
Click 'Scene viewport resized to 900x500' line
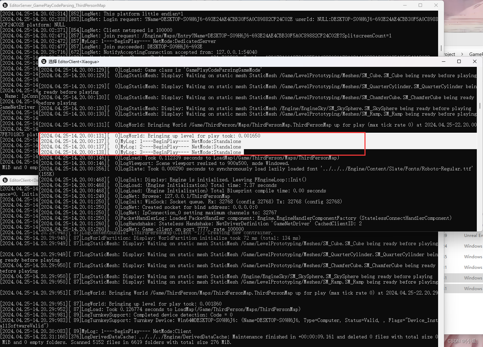coord(164,163)
